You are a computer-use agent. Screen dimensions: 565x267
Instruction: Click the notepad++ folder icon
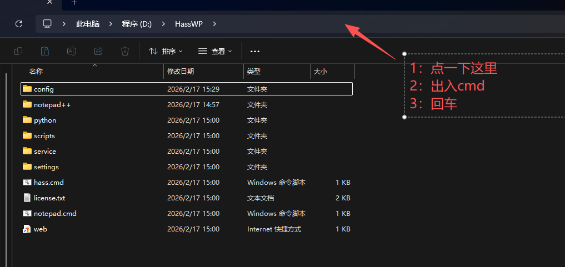click(27, 104)
